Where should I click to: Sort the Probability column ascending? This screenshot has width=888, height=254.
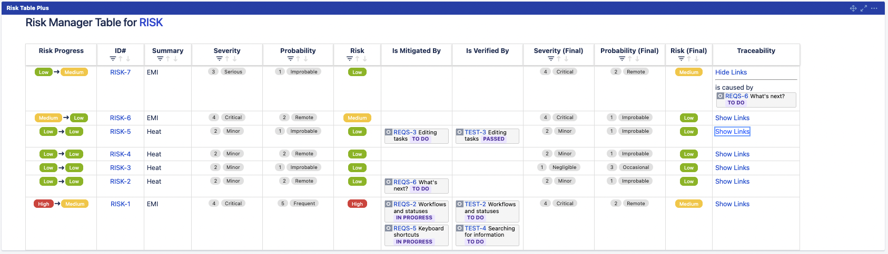click(x=298, y=59)
